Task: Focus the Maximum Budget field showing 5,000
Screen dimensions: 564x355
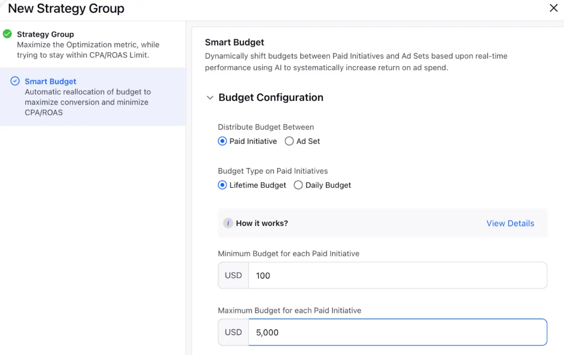Action: click(x=397, y=332)
